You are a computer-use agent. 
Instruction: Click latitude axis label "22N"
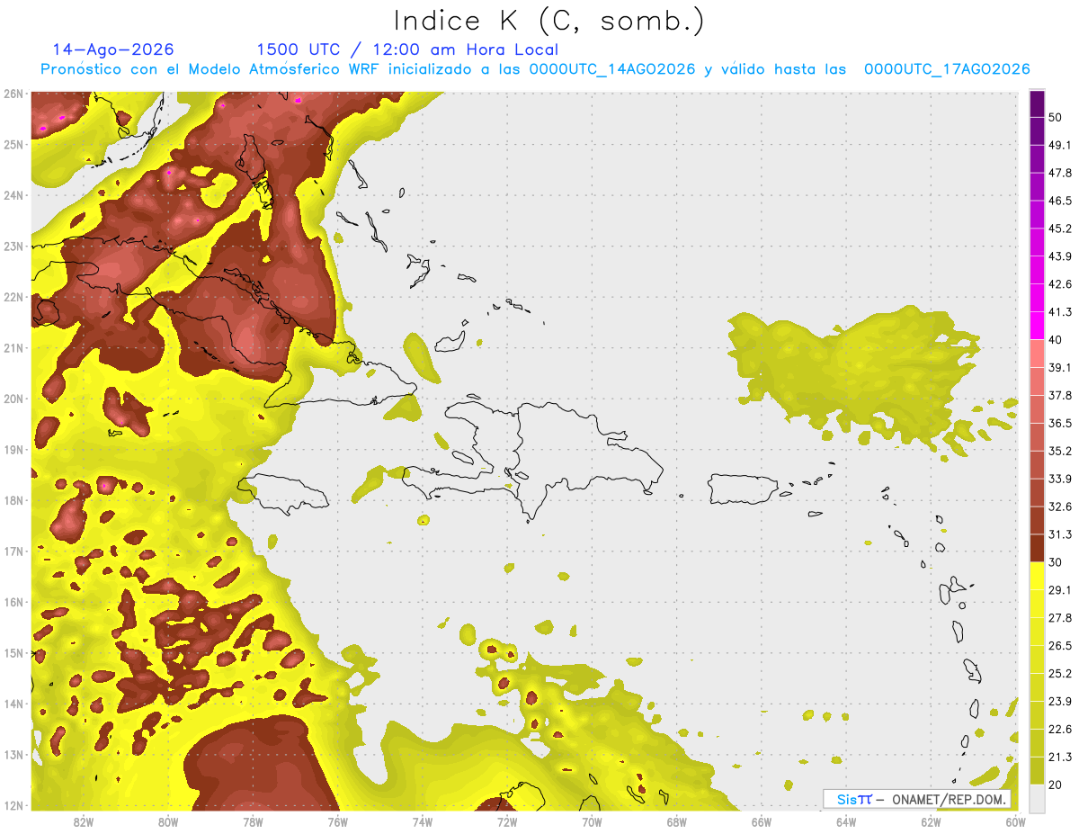click(x=13, y=297)
